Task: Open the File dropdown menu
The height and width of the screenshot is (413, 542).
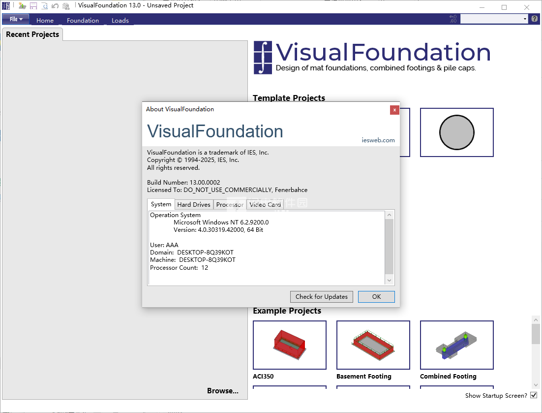Action: tap(16, 19)
